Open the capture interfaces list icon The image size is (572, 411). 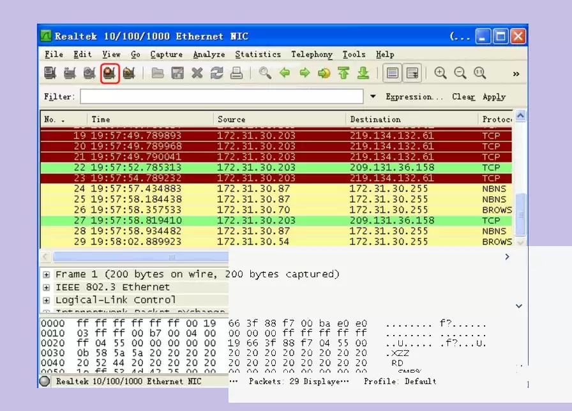(x=50, y=73)
